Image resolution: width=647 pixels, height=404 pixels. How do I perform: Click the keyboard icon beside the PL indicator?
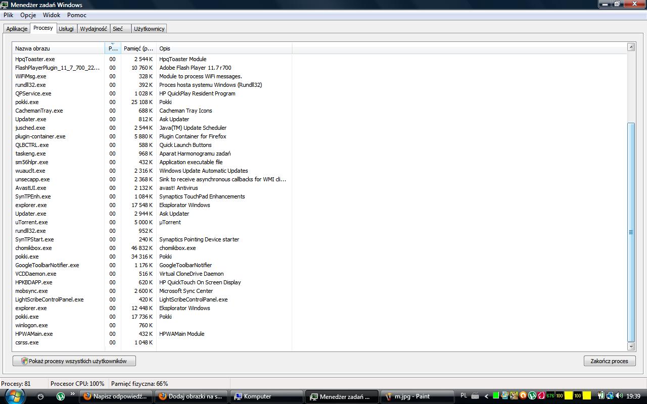click(x=475, y=396)
